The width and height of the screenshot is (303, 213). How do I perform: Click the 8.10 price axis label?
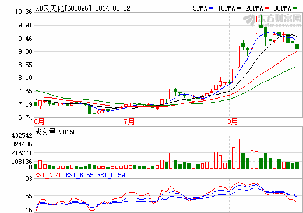[x=25, y=78]
